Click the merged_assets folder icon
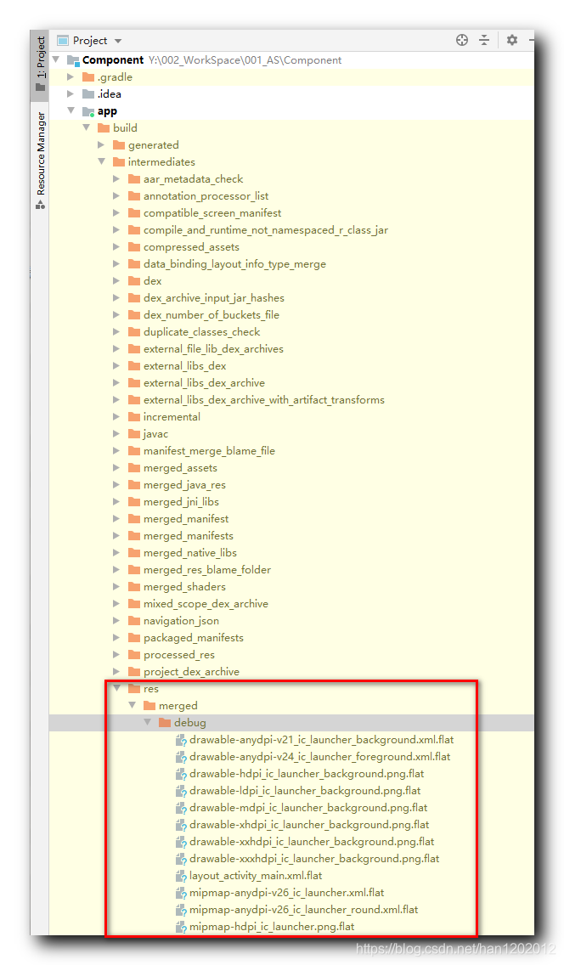Screen dimensions: 564x965 pyautogui.click(x=134, y=468)
